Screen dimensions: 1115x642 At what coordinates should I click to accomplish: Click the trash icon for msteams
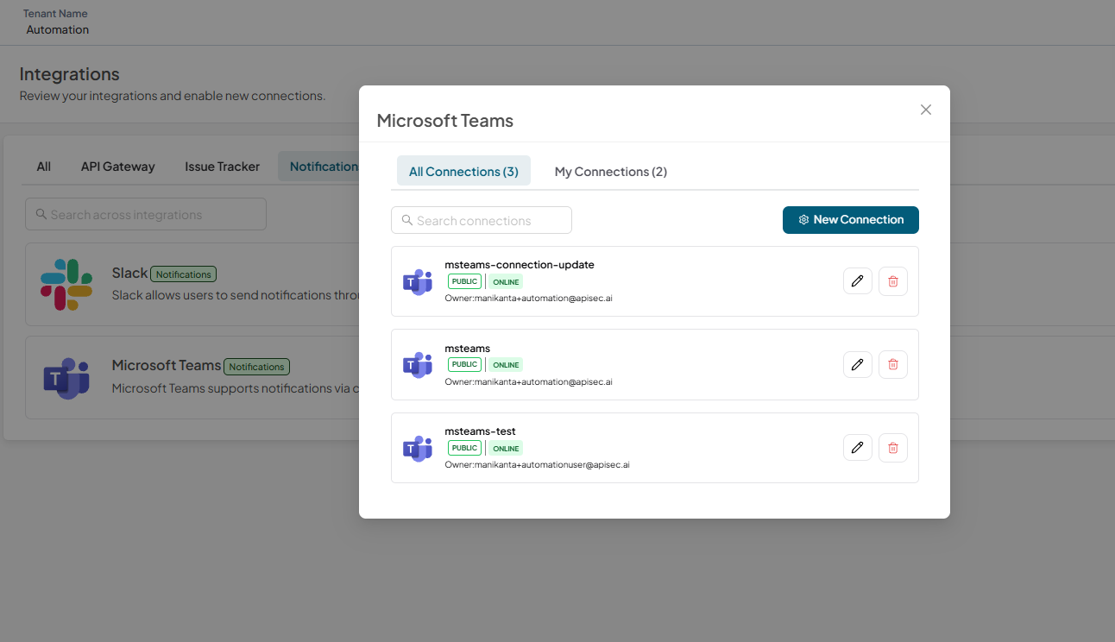(892, 364)
